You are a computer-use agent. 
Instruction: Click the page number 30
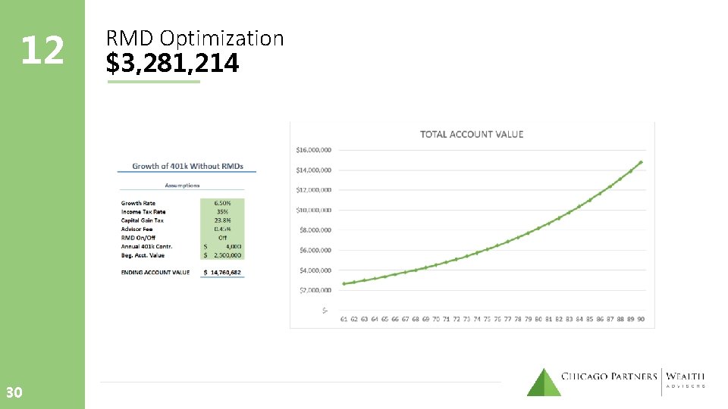pos(14,392)
